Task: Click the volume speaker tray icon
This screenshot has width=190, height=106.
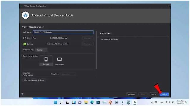Action: click(x=170, y=102)
